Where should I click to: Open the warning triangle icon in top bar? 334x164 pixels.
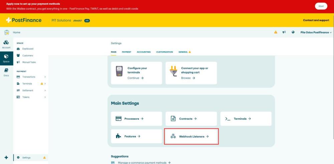pos(276,32)
